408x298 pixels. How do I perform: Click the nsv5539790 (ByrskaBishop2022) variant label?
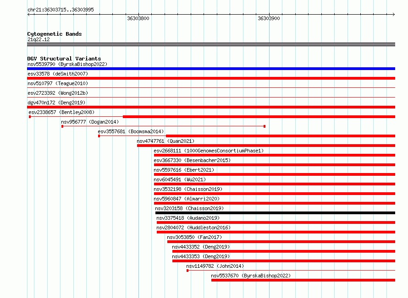tap(67, 64)
